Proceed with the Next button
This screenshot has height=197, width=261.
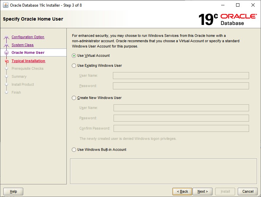pyautogui.click(x=203, y=191)
